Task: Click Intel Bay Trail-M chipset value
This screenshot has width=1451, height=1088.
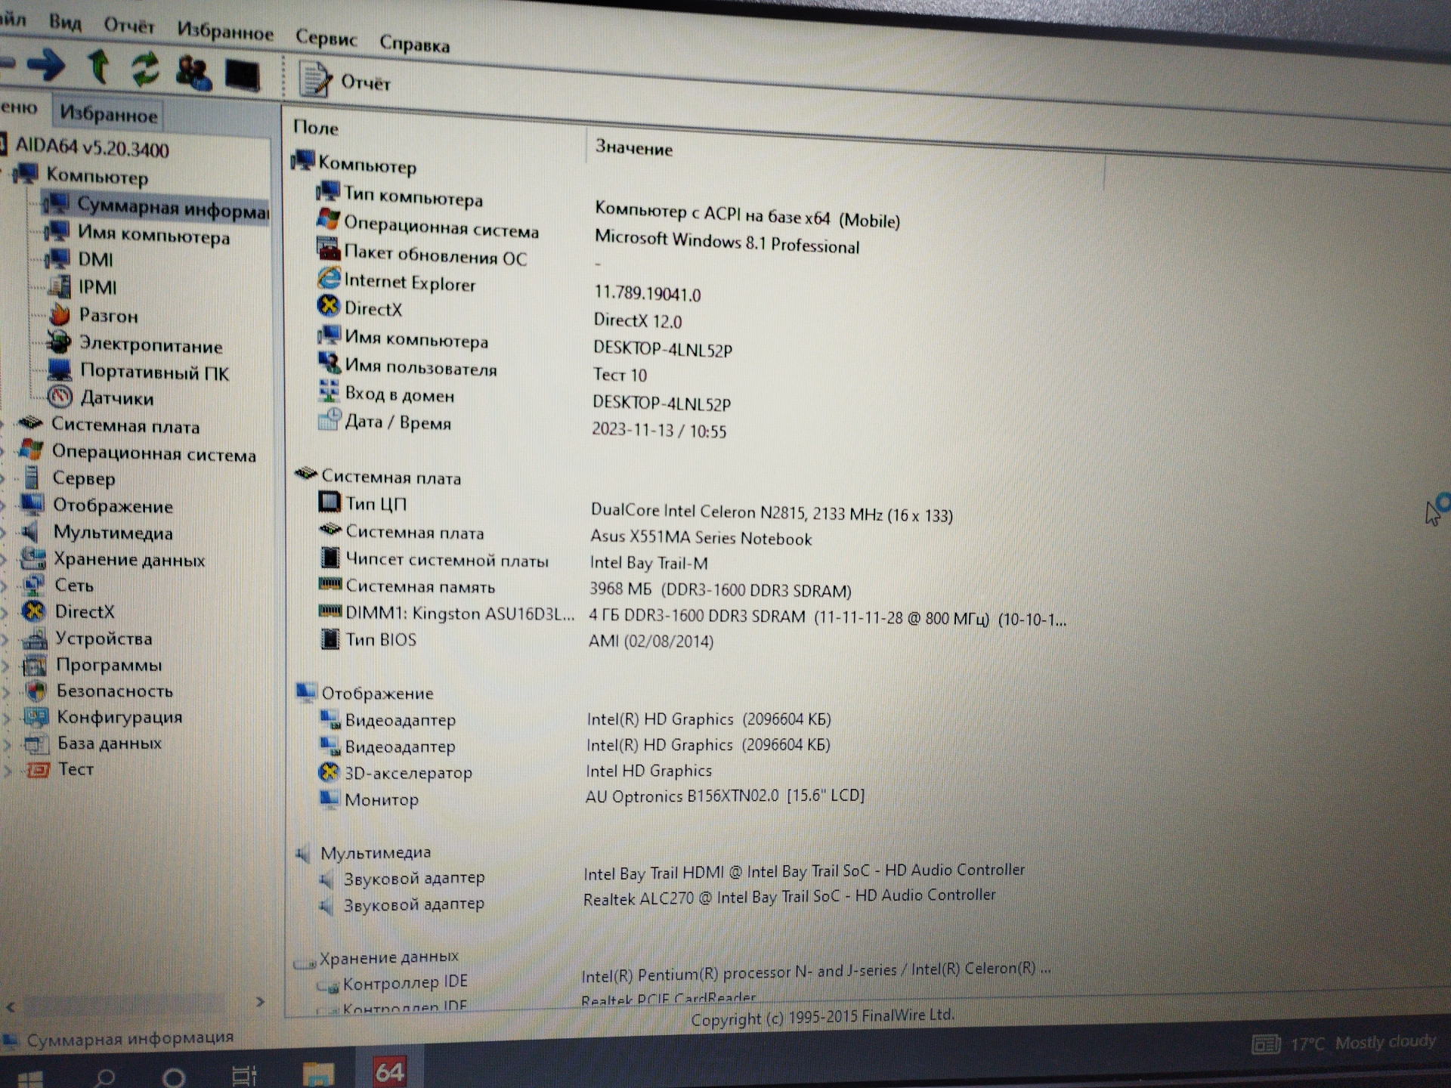Action: point(648,562)
